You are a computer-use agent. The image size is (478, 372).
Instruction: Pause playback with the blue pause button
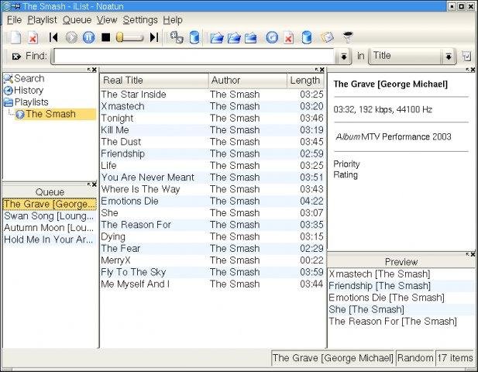point(89,37)
